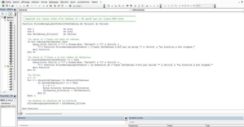Click the Insert UserForm toolbar icon

click(7, 6)
